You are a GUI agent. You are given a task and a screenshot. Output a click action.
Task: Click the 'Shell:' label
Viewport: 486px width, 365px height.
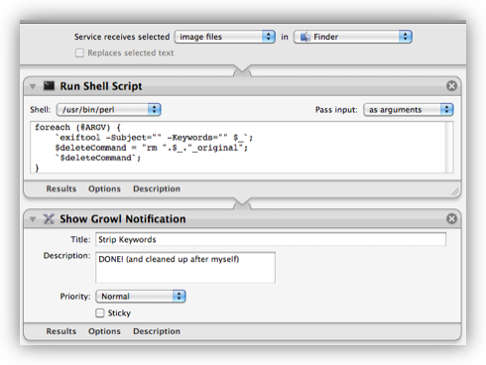(41, 110)
